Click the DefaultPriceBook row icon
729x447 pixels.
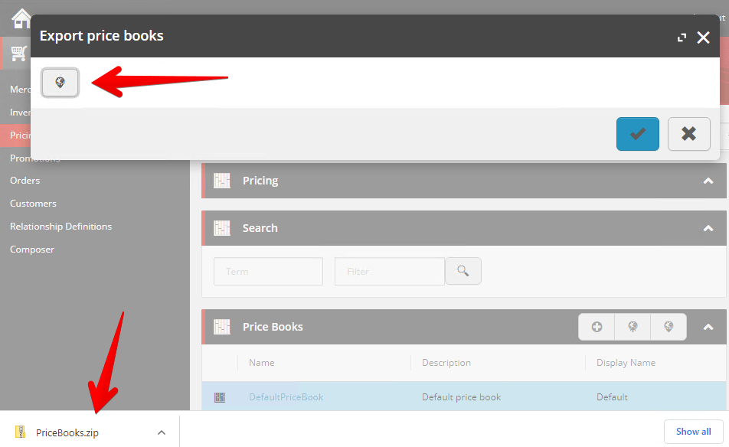click(x=220, y=397)
